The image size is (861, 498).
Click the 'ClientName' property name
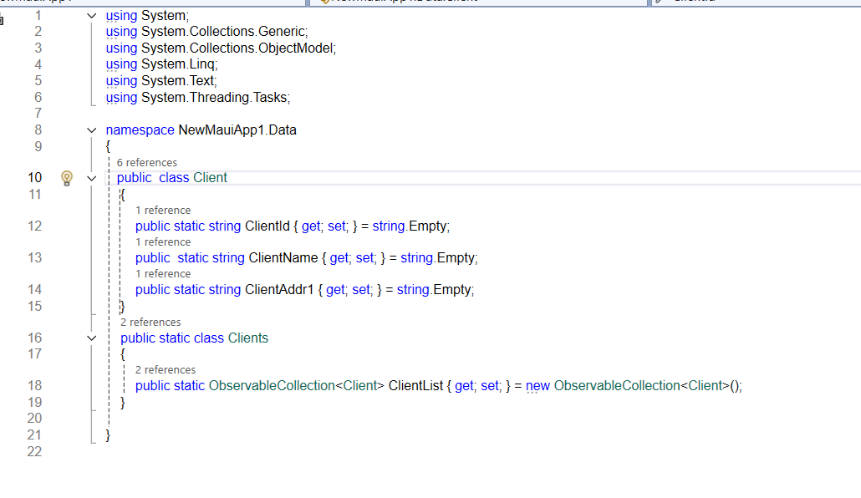pos(283,258)
